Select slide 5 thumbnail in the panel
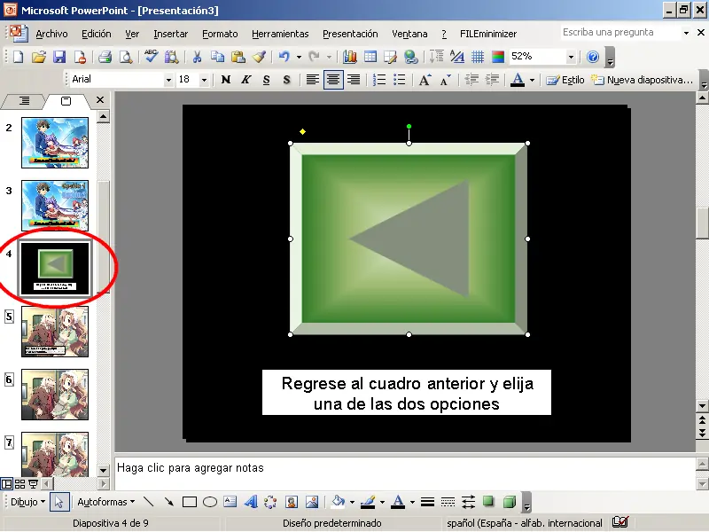Screen dimensions: 709x532 (x=54, y=332)
